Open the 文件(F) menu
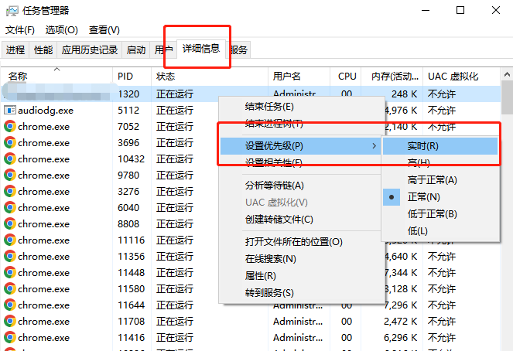This screenshot has width=513, height=351. tap(20, 30)
